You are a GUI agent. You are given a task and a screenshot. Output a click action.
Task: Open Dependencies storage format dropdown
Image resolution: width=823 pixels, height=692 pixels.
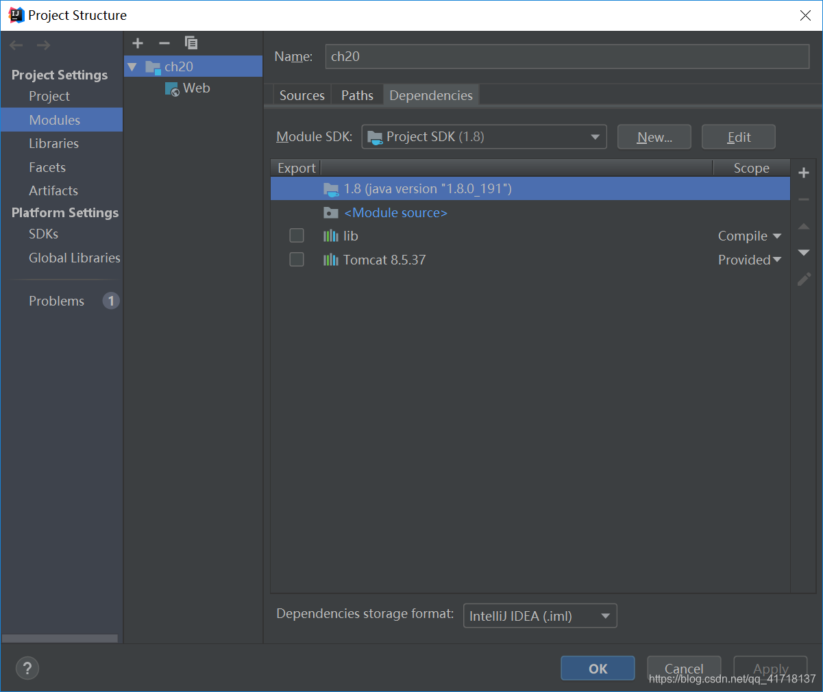pos(540,616)
